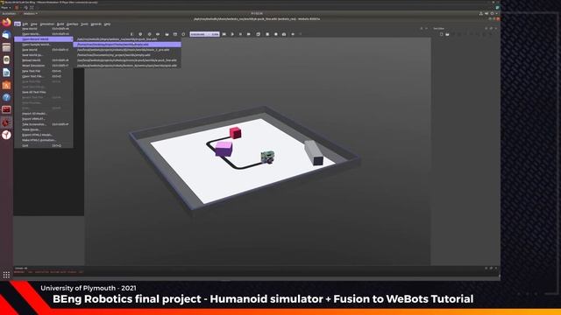Choose Reload World menu entry
This screenshot has height=315, width=561.
(44, 60)
